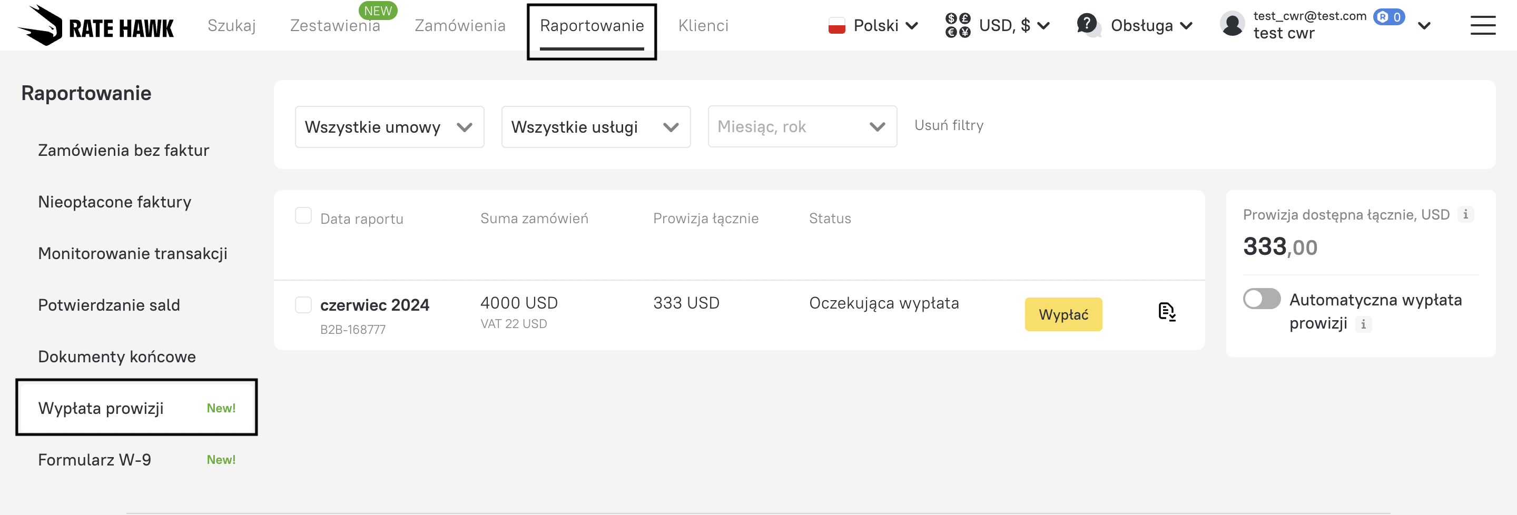Viewport: 1517px width, 515px height.
Task: Open the Miesiąc, rok date filter
Action: pyautogui.click(x=802, y=127)
